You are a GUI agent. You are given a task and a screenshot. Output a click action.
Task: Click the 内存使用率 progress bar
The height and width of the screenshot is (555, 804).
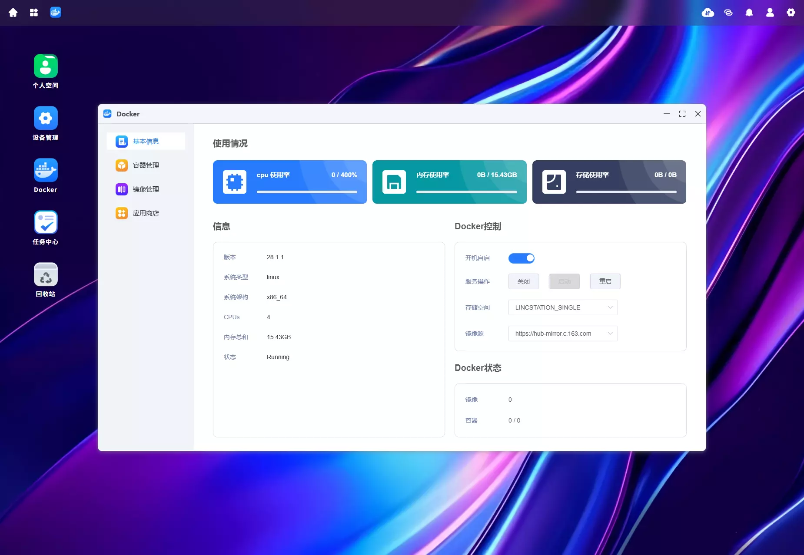pyautogui.click(x=467, y=192)
